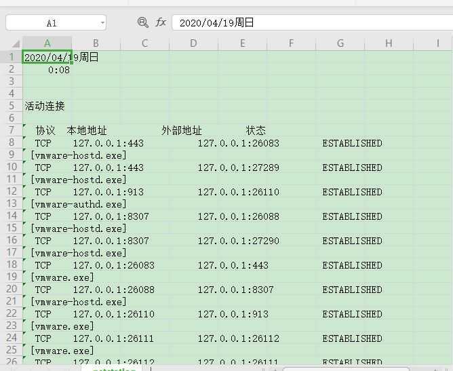
Task: Click [vmware-hostd.exe] in row 15
Action: [79, 229]
